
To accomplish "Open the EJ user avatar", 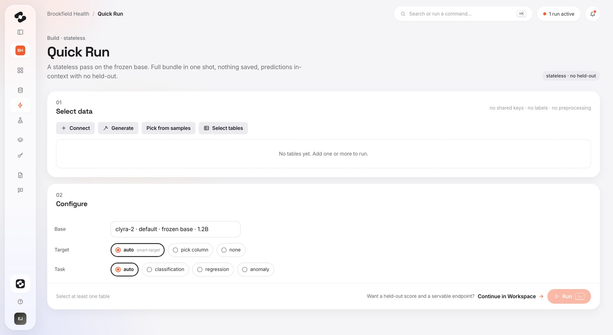I will point(20,319).
